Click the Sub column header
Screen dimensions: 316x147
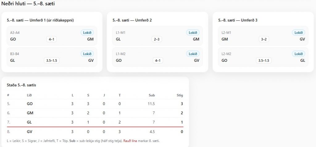tap(152, 95)
